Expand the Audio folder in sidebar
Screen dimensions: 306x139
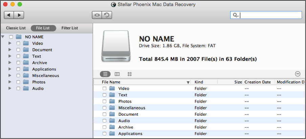[x=10, y=88]
